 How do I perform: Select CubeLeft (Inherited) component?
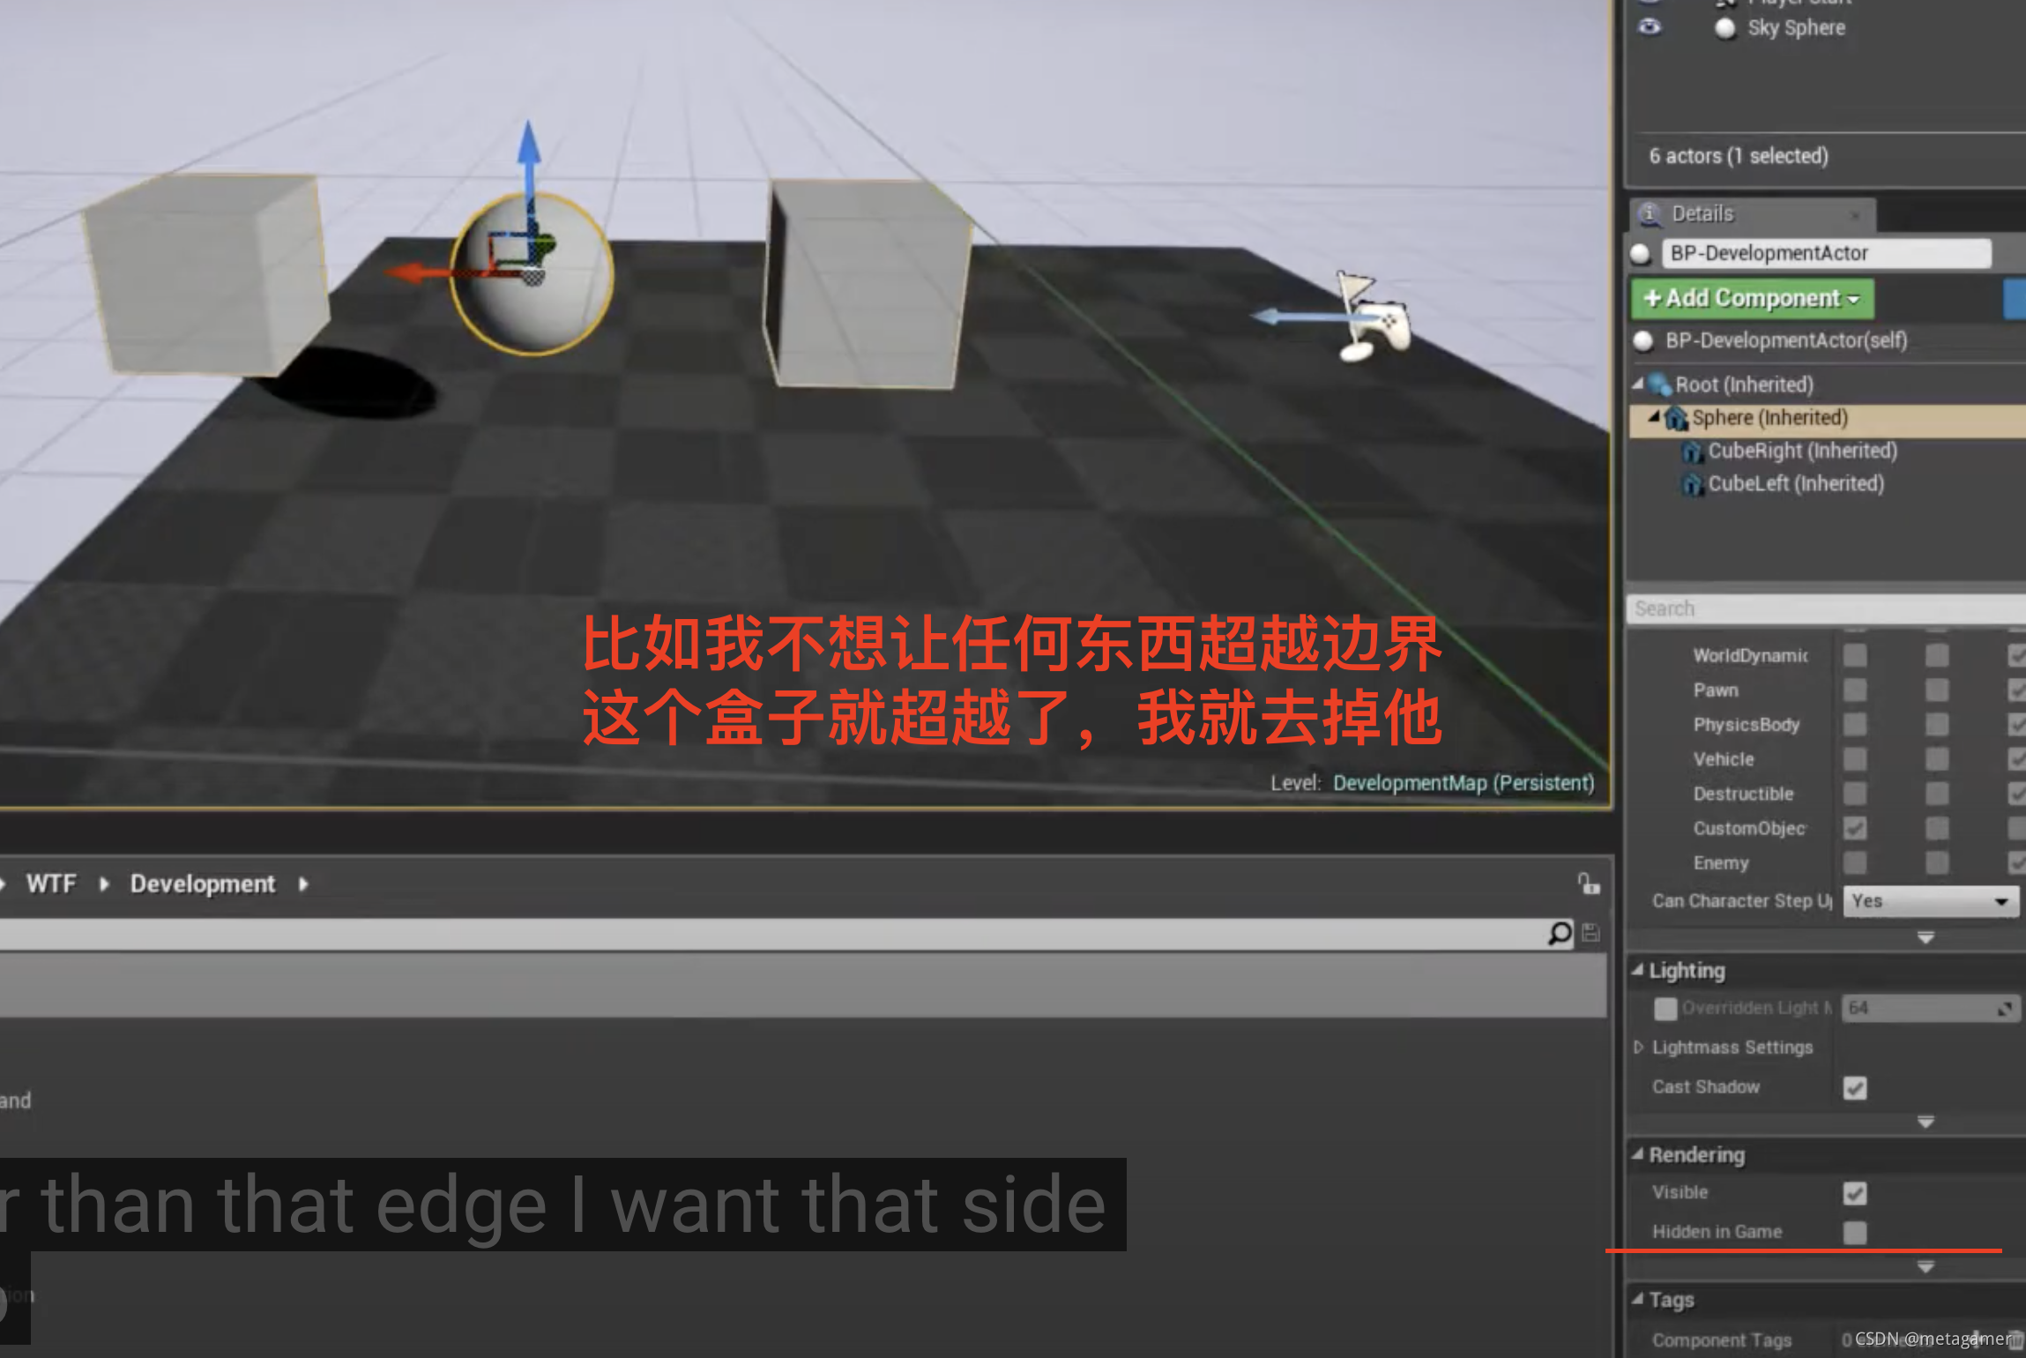tap(1795, 484)
